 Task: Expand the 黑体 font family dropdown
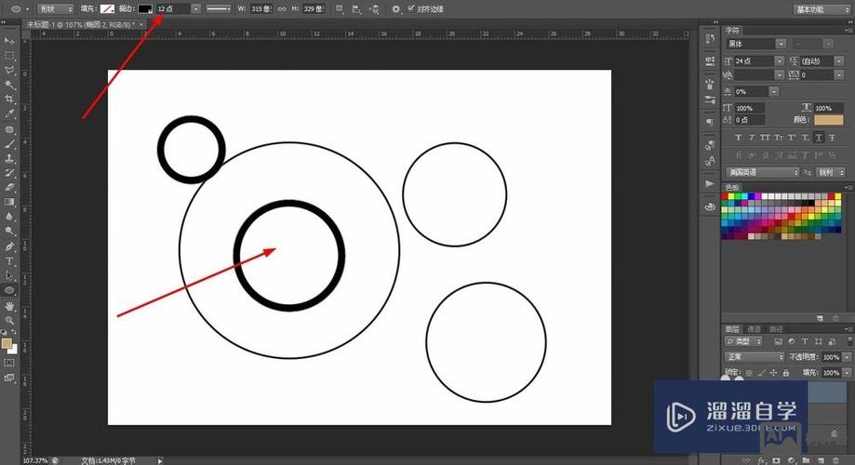pos(782,44)
